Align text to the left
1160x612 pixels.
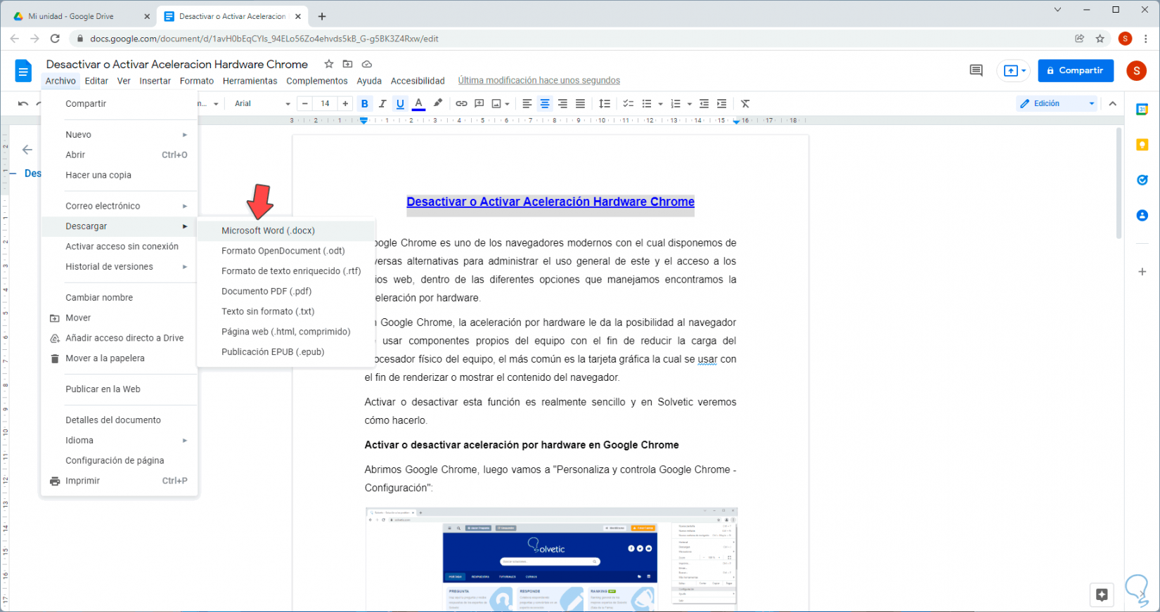click(527, 104)
